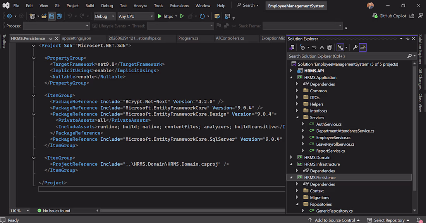The height and width of the screenshot is (223, 426).
Task: Click Select Repository in status bar
Action: (x=388, y=220)
